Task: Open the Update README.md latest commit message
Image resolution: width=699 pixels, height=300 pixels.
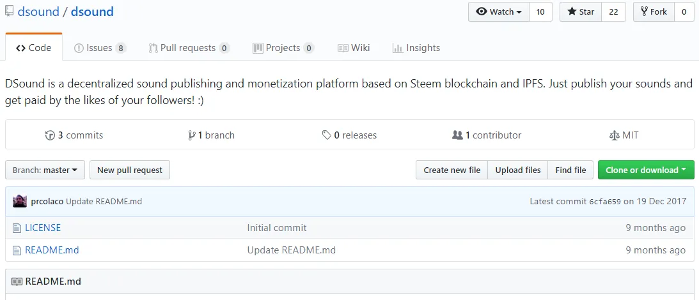Action: tap(104, 202)
